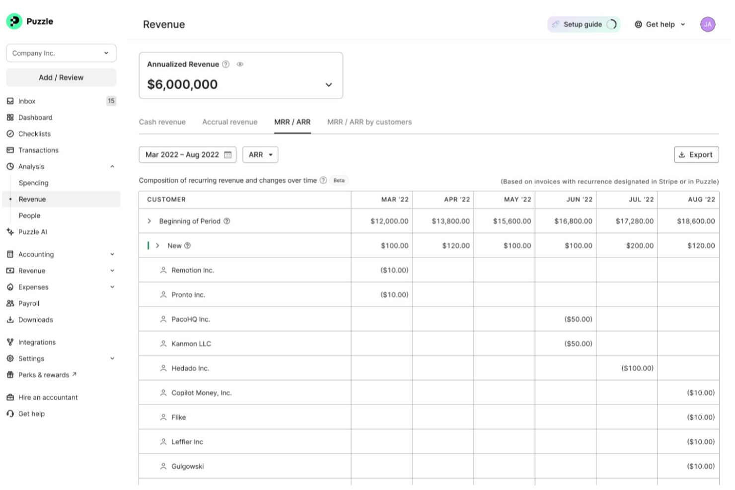Viewport: 735px width, 490px height.
Task: Open the ARR metric dropdown
Action: (x=260, y=154)
